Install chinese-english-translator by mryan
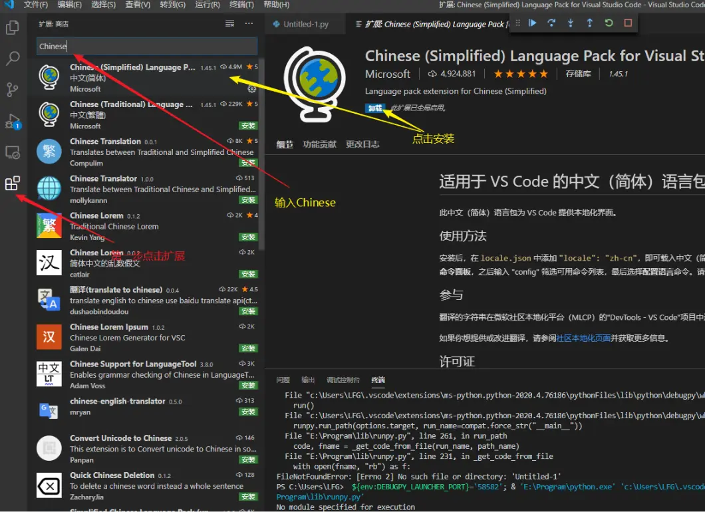705x512 pixels. point(248,412)
